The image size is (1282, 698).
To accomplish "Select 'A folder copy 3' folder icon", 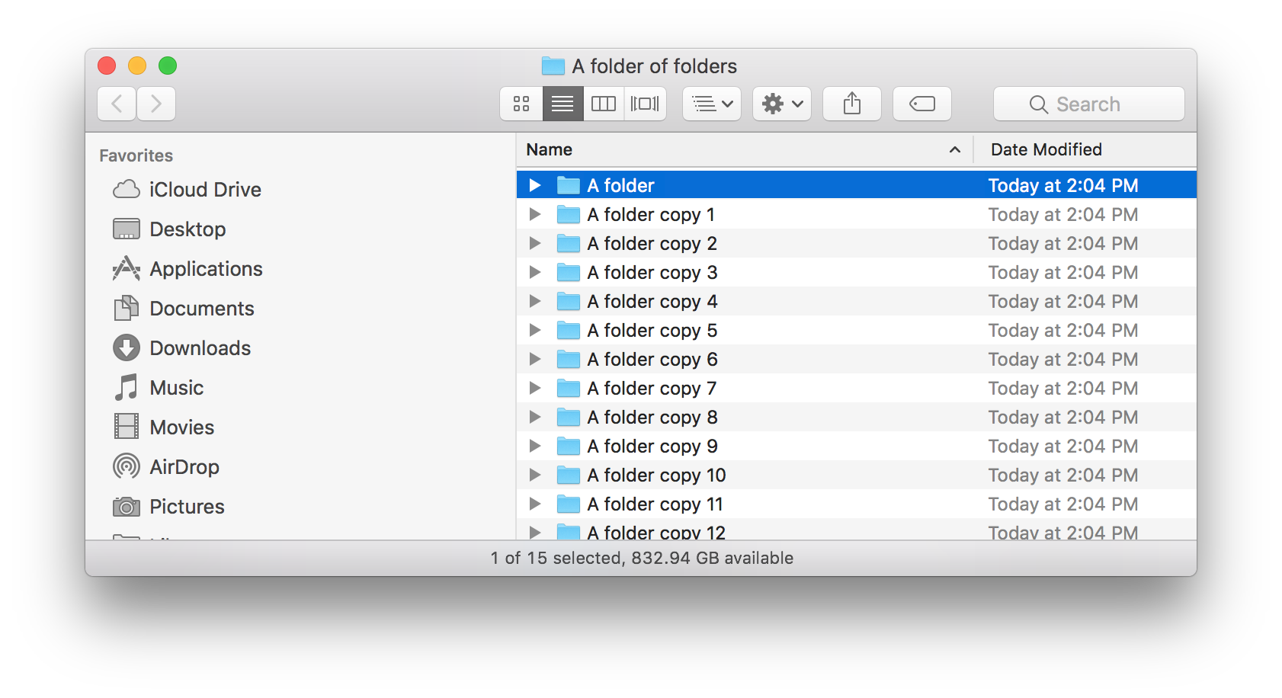I will pyautogui.click(x=569, y=272).
